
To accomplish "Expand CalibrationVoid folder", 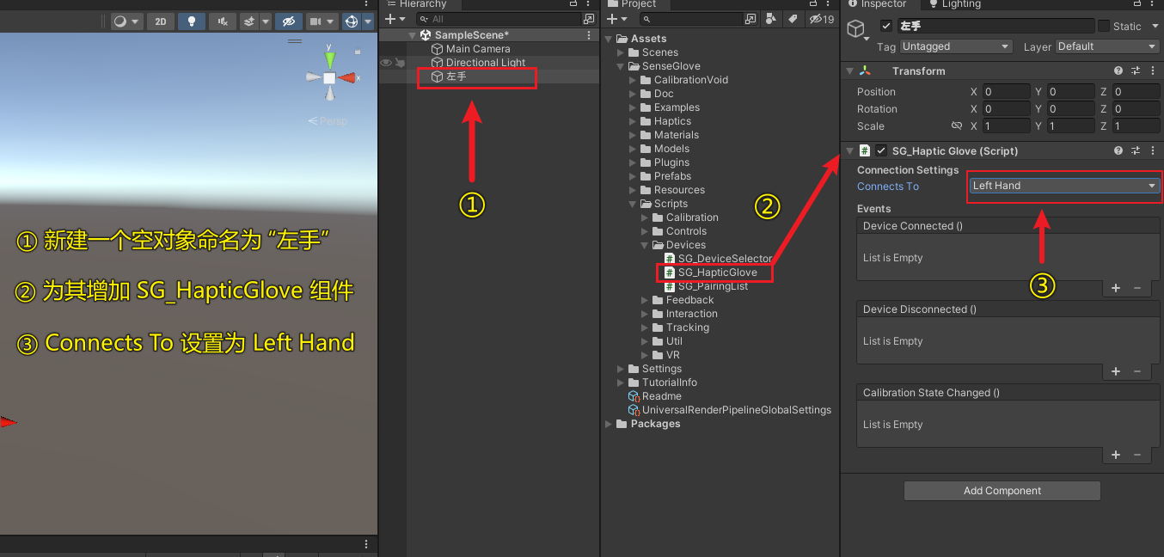I will 634,80.
